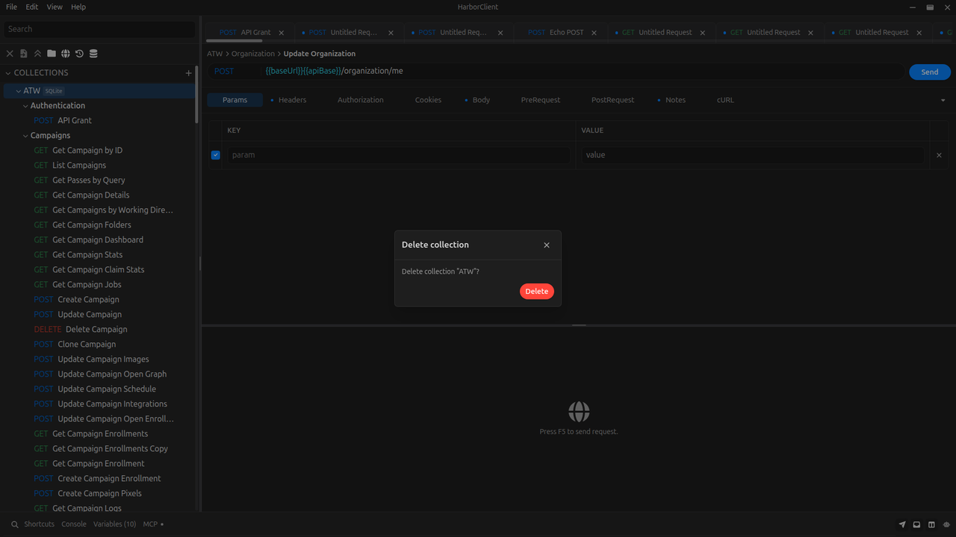This screenshot has height=537, width=956.
Task: Open the POST API Grant request
Action: 99,121
